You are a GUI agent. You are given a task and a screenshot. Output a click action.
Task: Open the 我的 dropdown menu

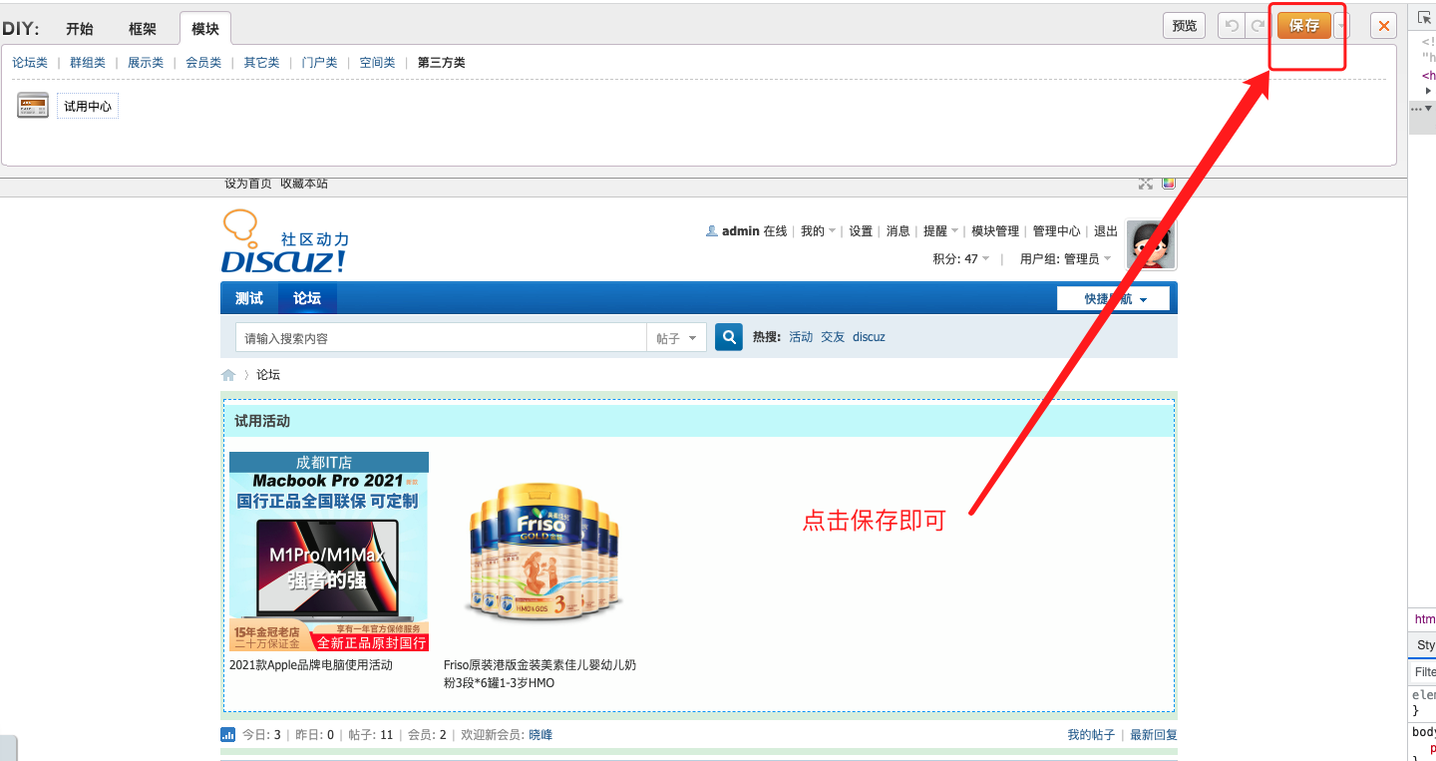click(x=818, y=231)
